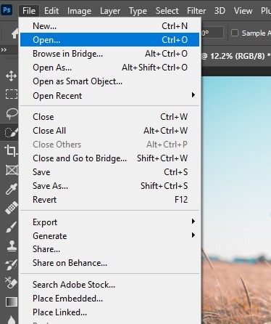Select the Blur tool

pos(12,320)
